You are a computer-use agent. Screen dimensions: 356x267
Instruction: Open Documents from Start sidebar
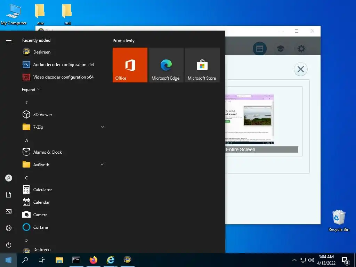[9, 195]
